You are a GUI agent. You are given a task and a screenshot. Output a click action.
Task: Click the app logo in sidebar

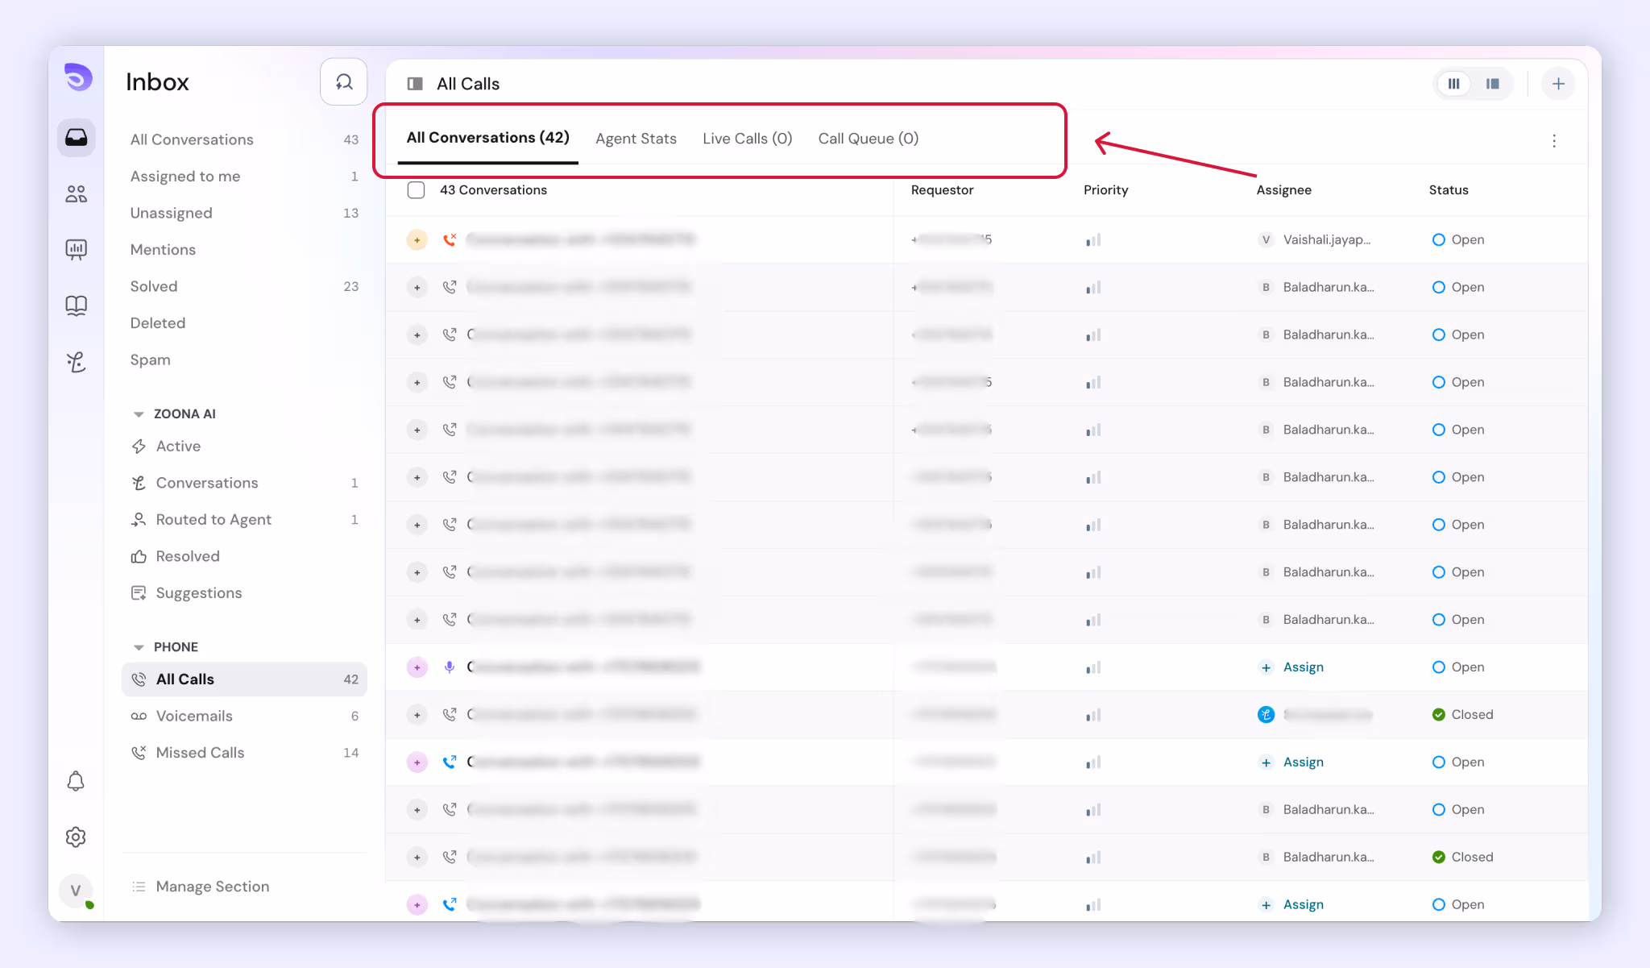click(x=77, y=77)
